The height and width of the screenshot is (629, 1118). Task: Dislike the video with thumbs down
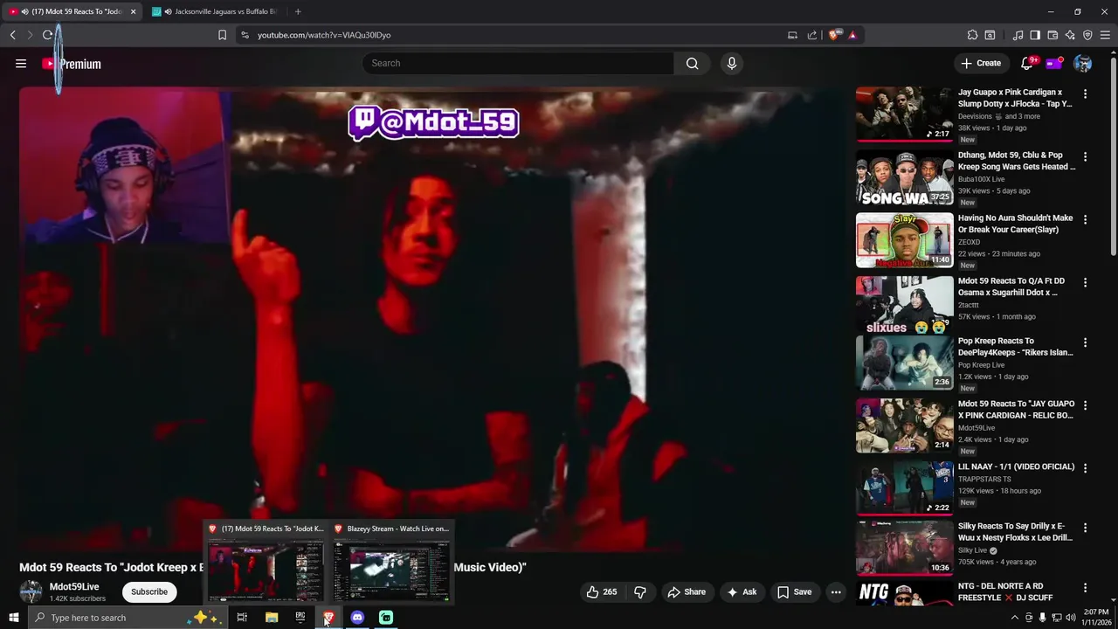pos(640,592)
